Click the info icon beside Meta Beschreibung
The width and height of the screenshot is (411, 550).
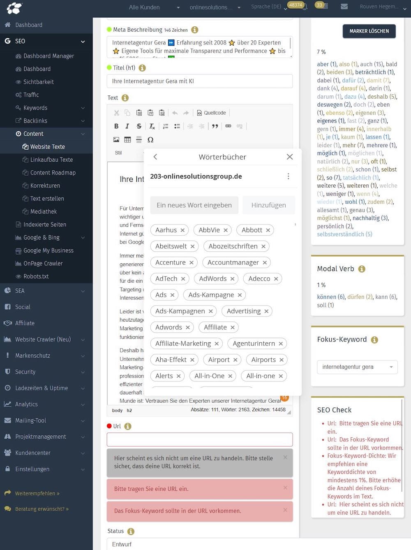(195, 30)
